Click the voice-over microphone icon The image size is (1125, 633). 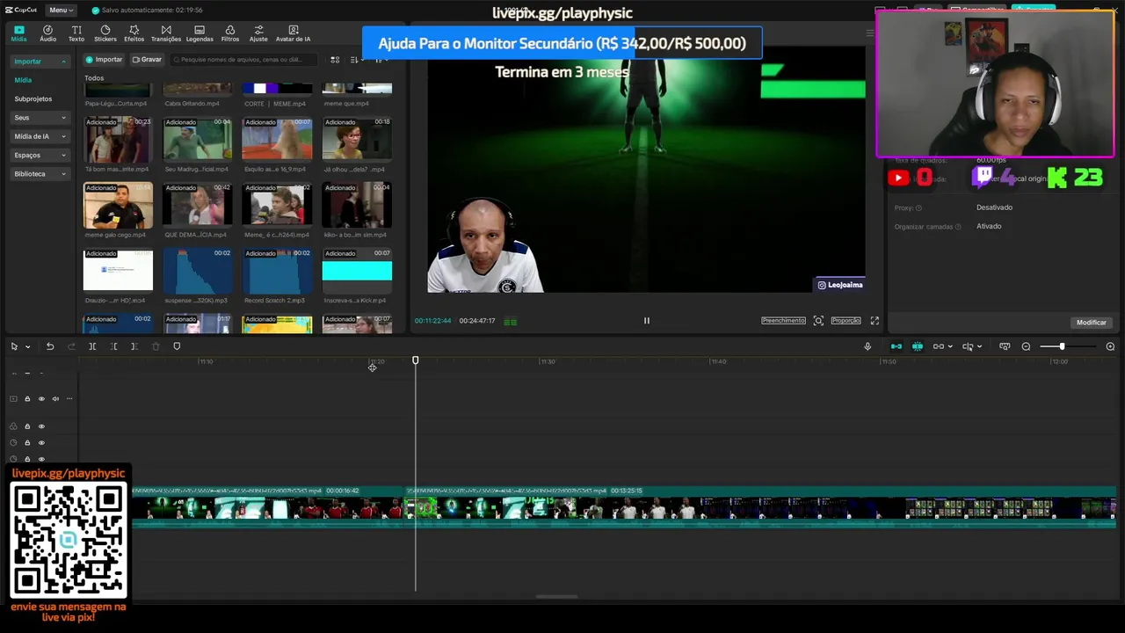(867, 346)
